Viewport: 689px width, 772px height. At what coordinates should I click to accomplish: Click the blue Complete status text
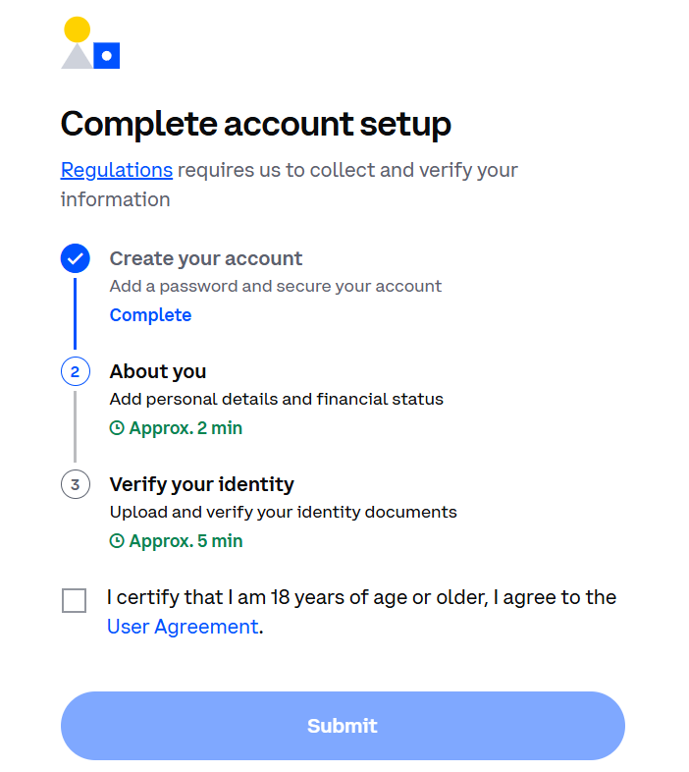pos(150,315)
